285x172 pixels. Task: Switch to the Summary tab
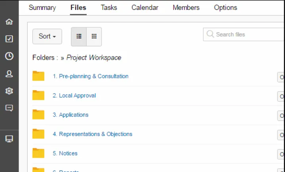pos(42,8)
